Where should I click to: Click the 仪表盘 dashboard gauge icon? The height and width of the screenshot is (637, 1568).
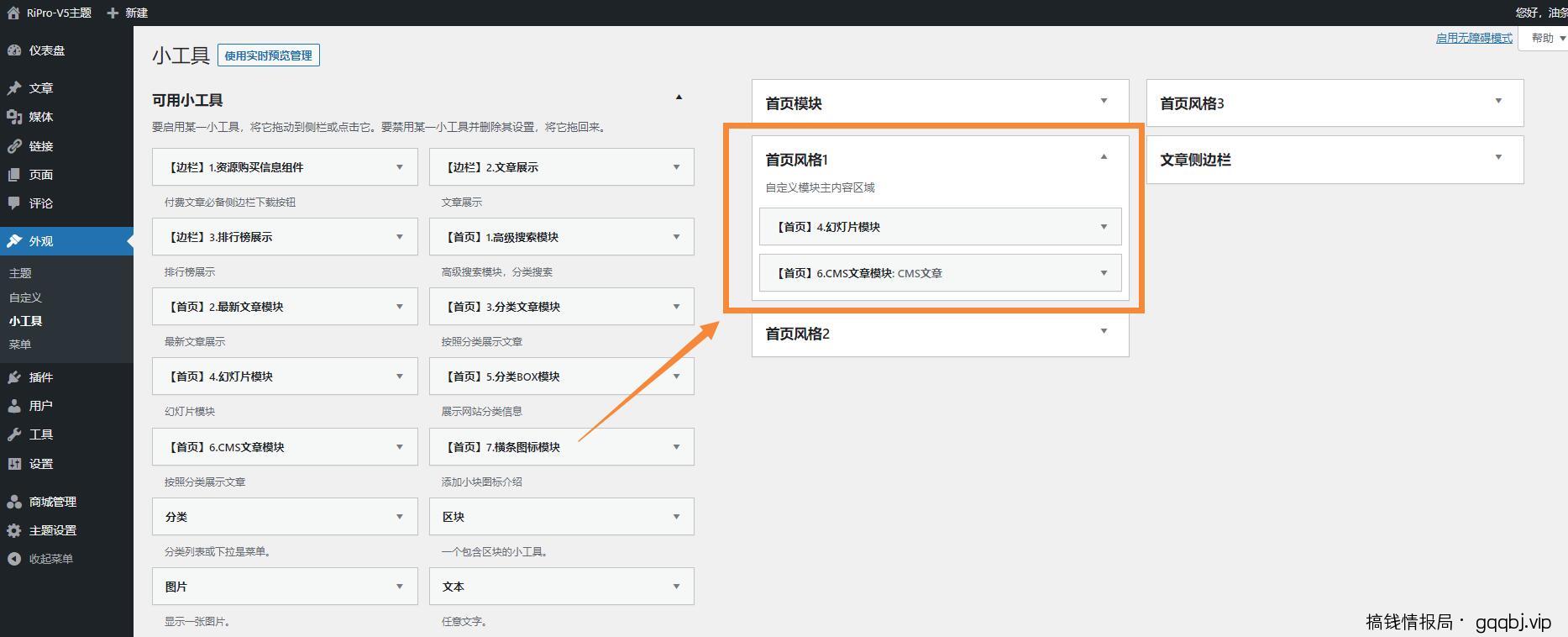pyautogui.click(x=14, y=50)
